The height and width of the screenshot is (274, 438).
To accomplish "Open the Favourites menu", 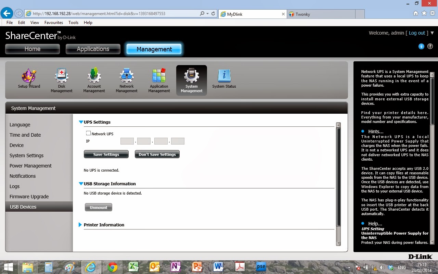I will click(54, 23).
